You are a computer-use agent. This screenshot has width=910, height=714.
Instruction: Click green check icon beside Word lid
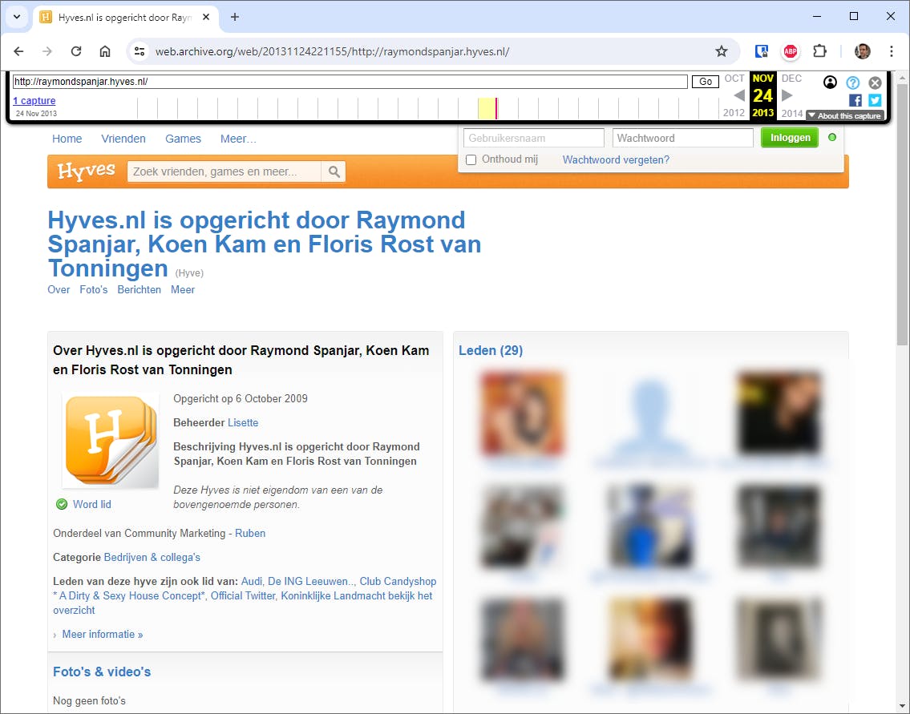coord(62,504)
